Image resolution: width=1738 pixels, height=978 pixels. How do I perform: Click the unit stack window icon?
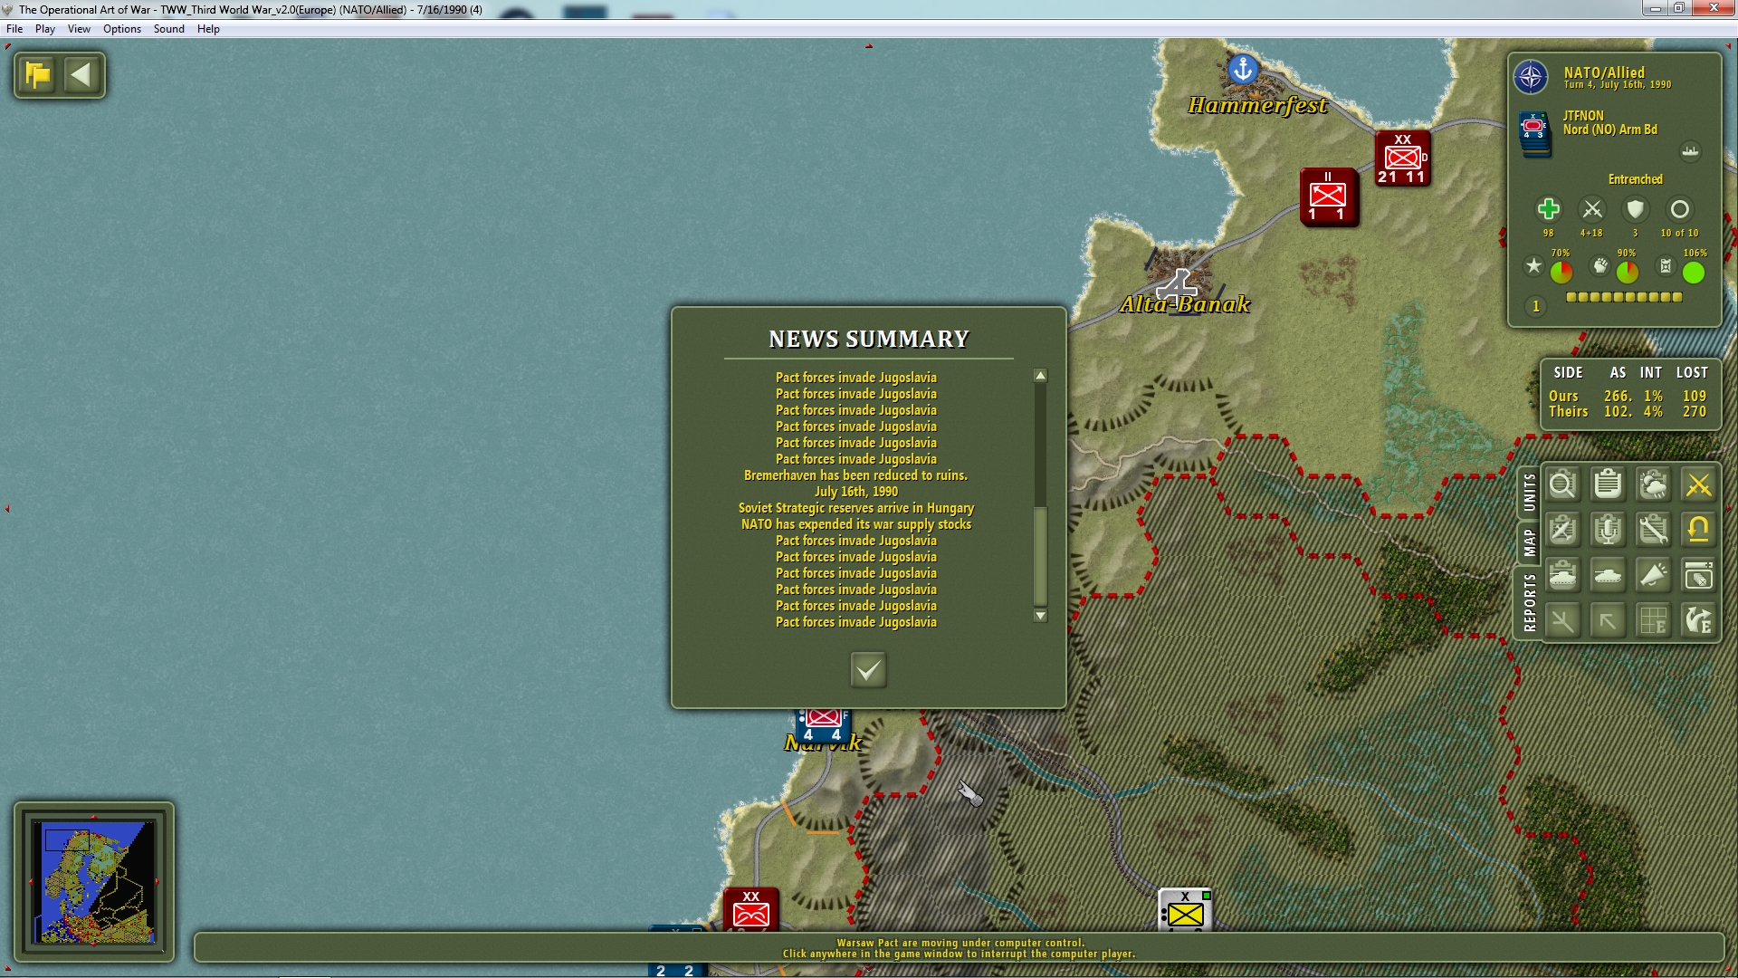[x=1698, y=575]
